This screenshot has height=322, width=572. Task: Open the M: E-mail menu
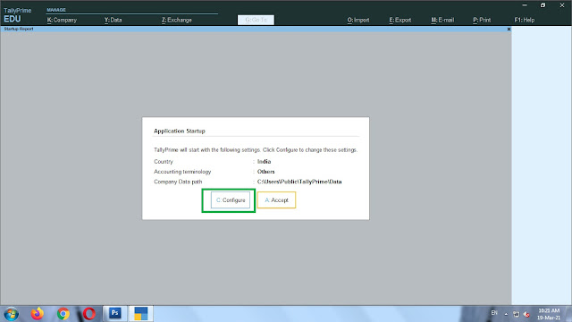[442, 20]
